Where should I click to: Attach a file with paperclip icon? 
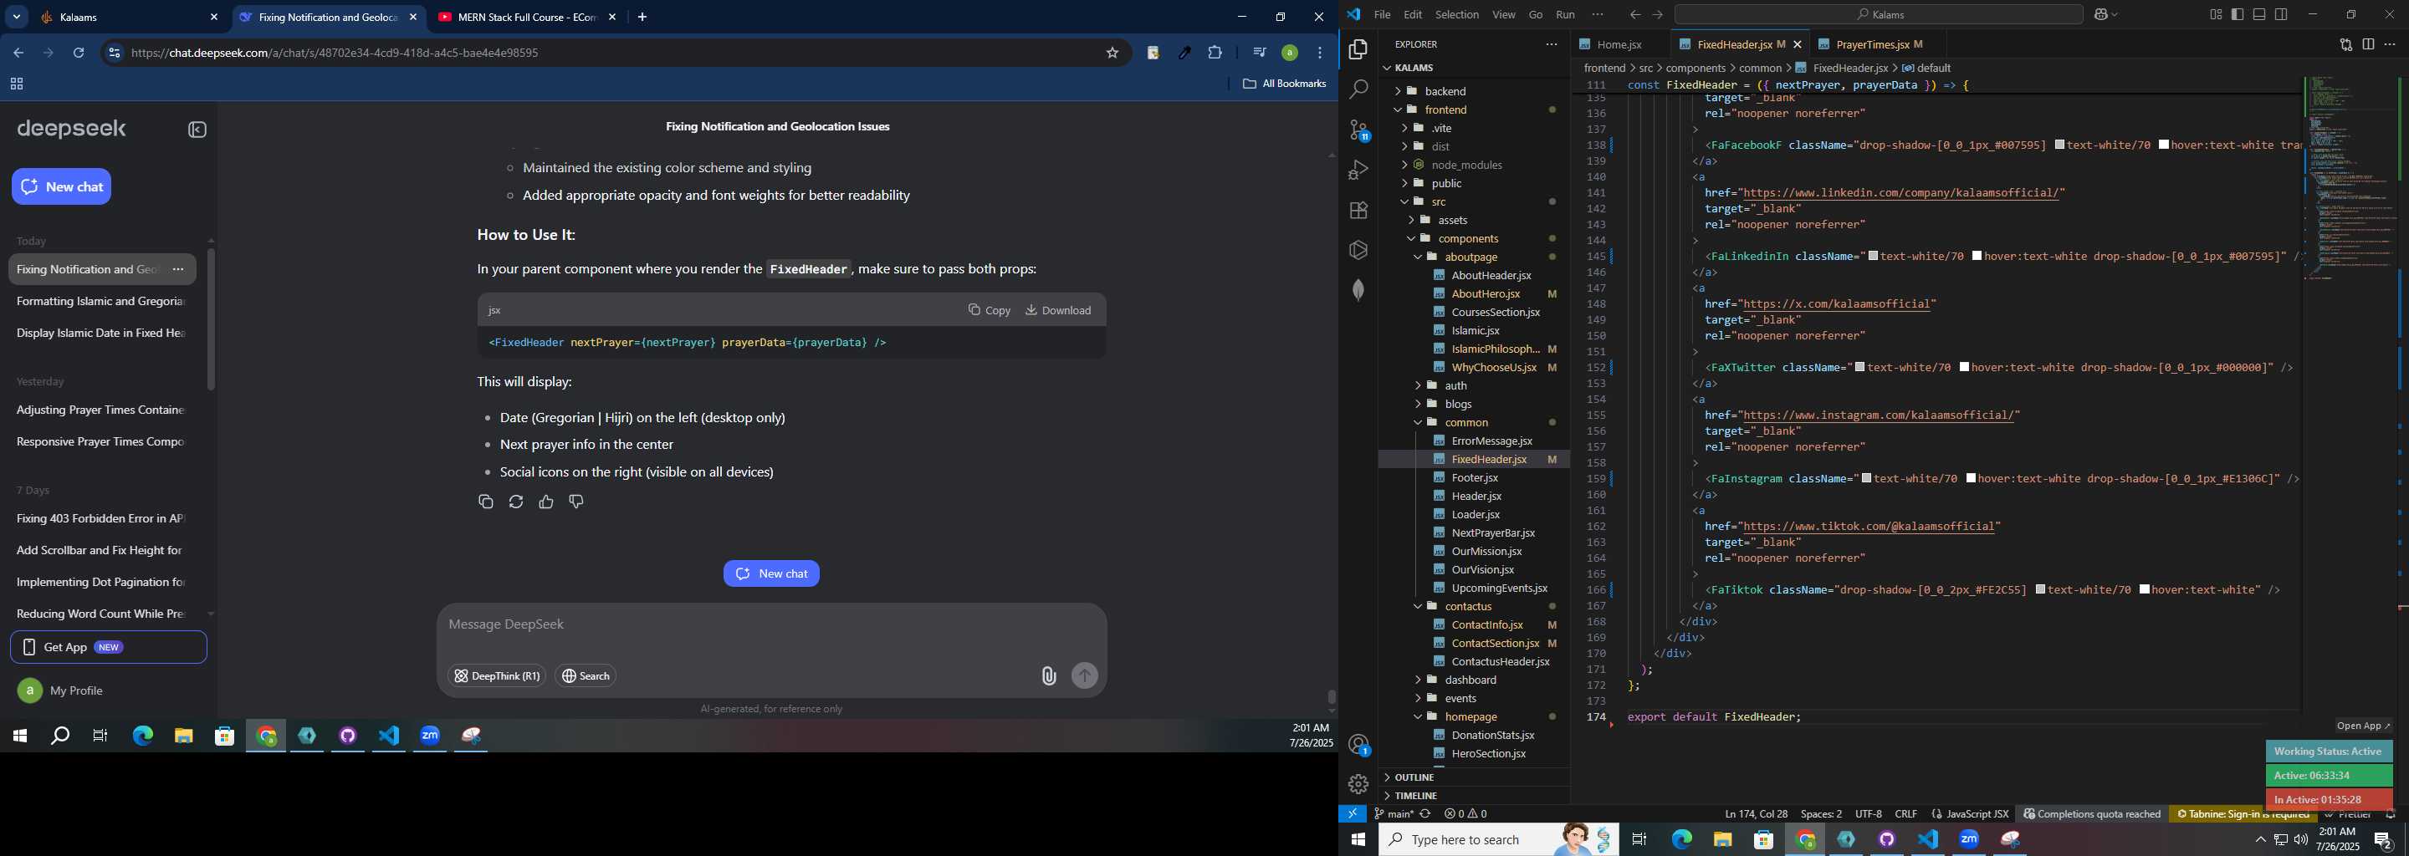(x=1048, y=675)
